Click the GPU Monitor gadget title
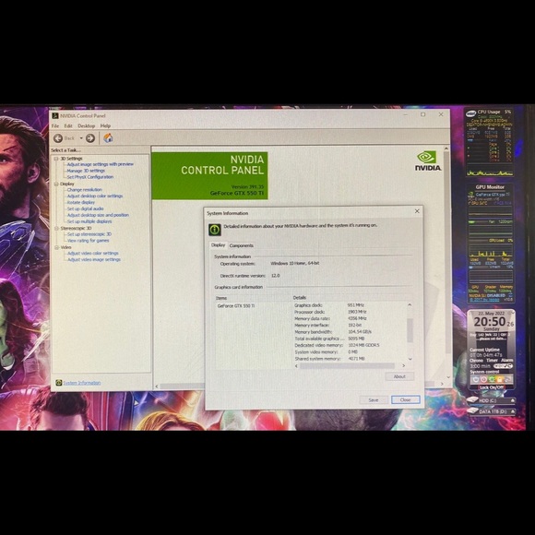The image size is (535, 535). (x=490, y=187)
